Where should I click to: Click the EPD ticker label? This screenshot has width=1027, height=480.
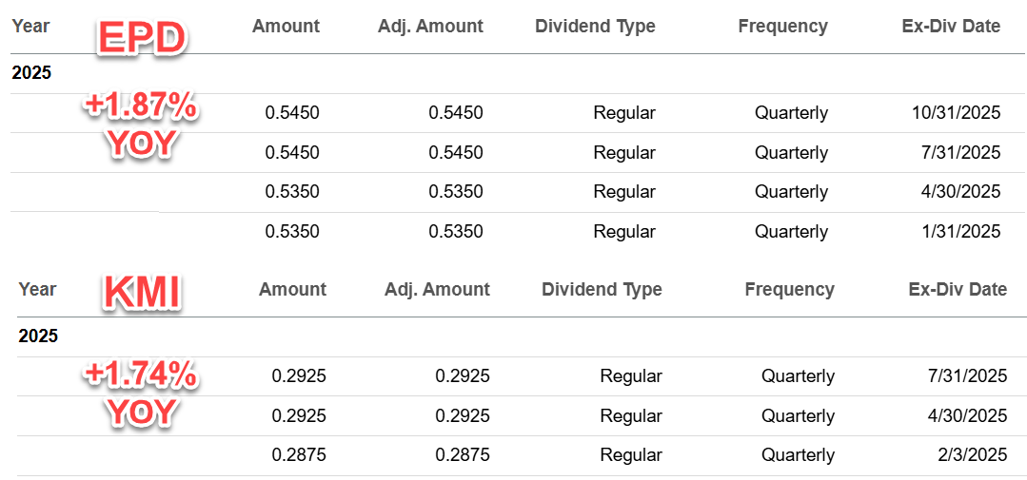pyautogui.click(x=142, y=37)
